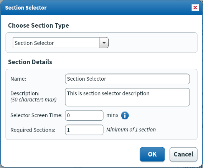Open the Section Selector combo box field
This screenshot has width=203, height=168.
click(61, 43)
